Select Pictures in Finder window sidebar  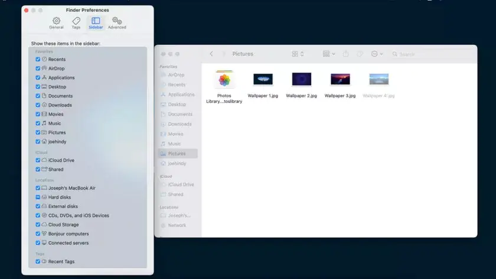tap(178, 154)
